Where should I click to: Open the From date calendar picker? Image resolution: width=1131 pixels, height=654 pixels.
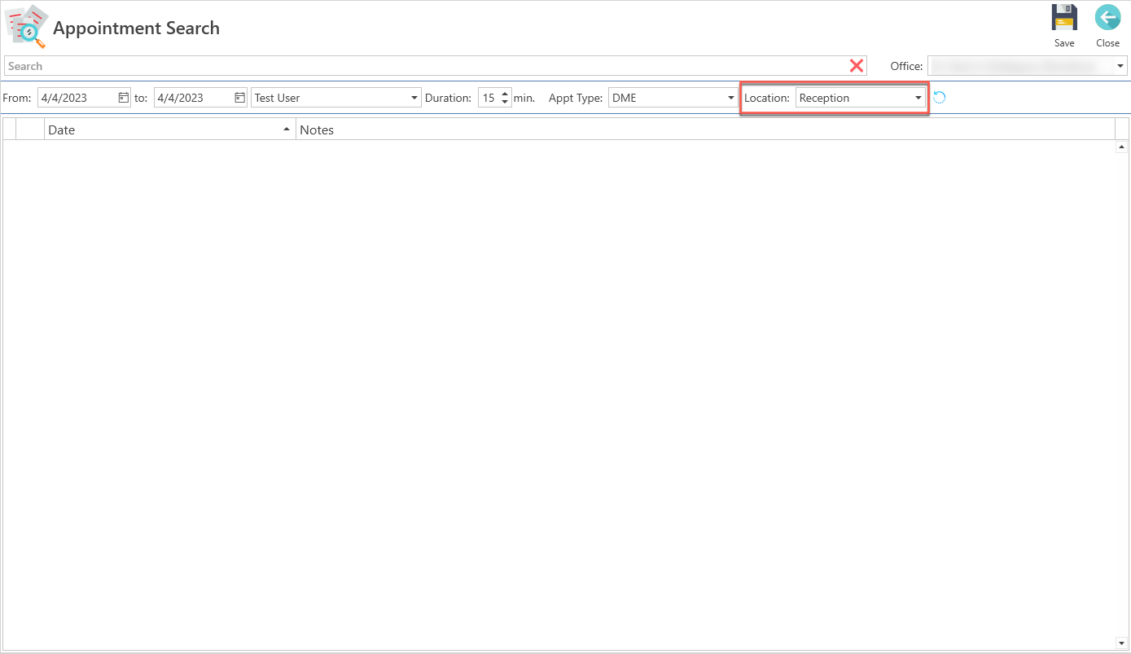point(124,98)
